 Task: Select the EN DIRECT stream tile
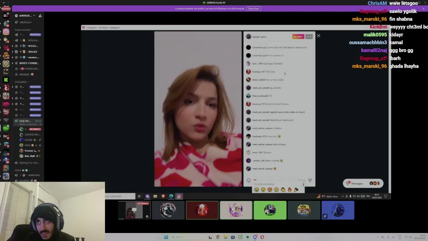click(x=134, y=210)
